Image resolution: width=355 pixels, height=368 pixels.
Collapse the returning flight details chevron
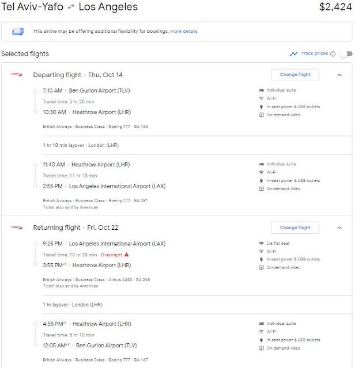pyautogui.click(x=339, y=227)
